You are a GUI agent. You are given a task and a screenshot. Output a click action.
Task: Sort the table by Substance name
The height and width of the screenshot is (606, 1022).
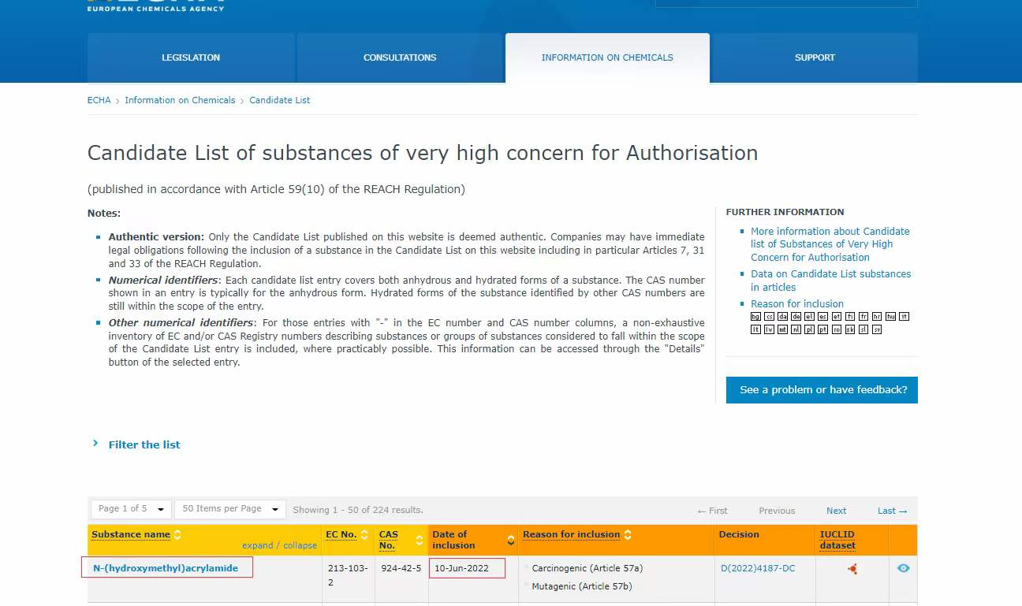[x=131, y=534]
